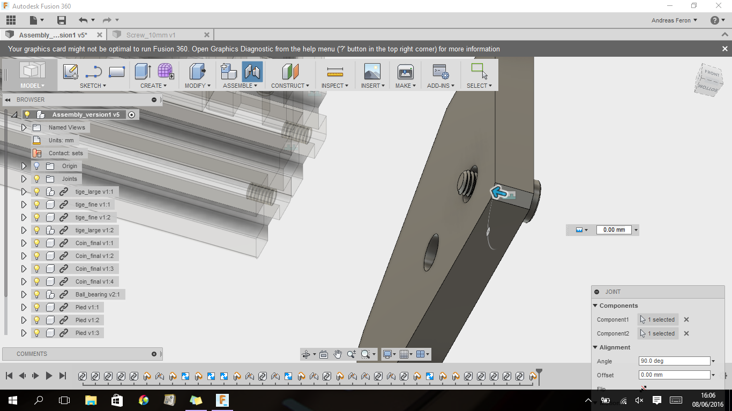
Task: Click the Insert image icon
Action: 372,72
